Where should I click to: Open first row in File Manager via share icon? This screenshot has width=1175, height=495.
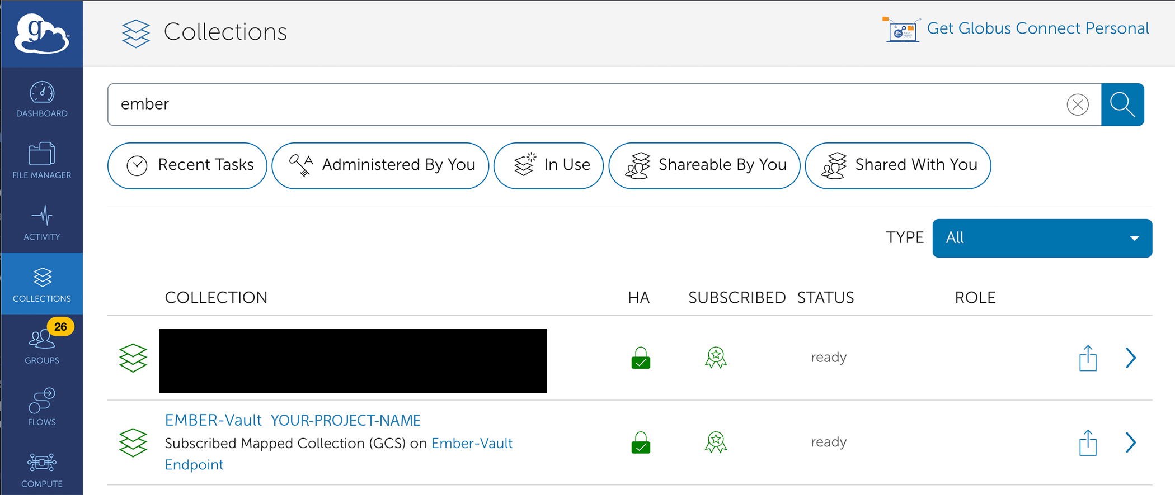tap(1088, 358)
